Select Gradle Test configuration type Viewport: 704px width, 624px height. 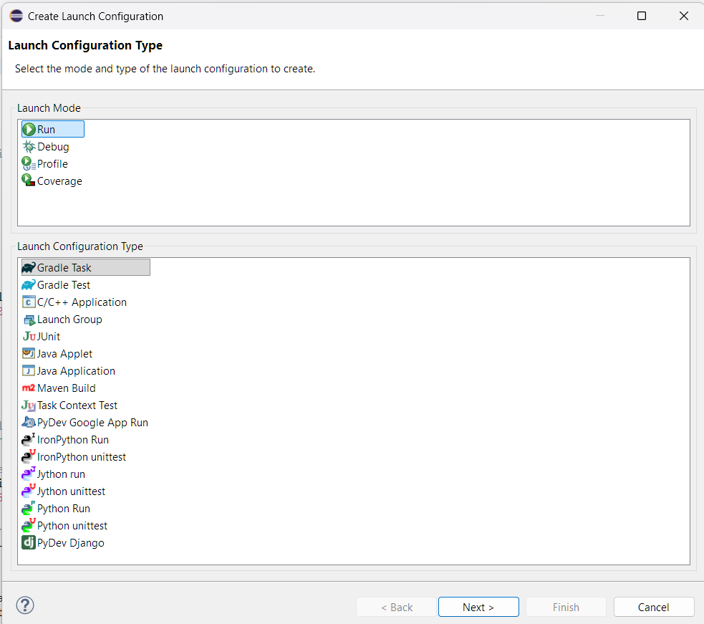(64, 285)
